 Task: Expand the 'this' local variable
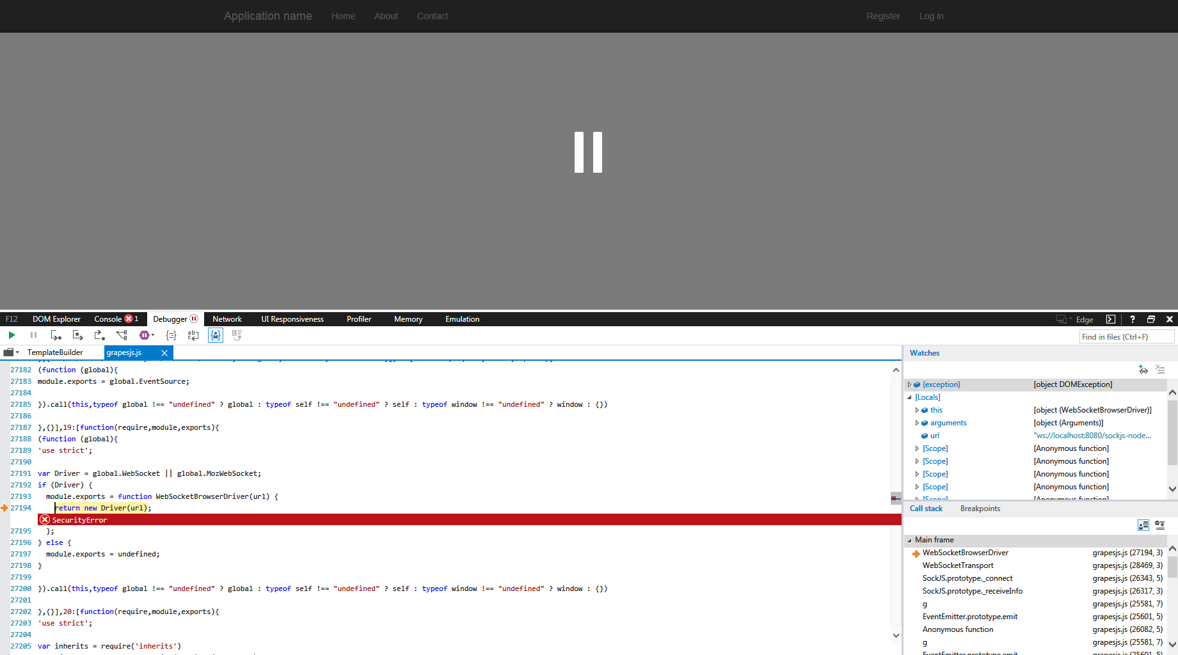tap(917, 410)
